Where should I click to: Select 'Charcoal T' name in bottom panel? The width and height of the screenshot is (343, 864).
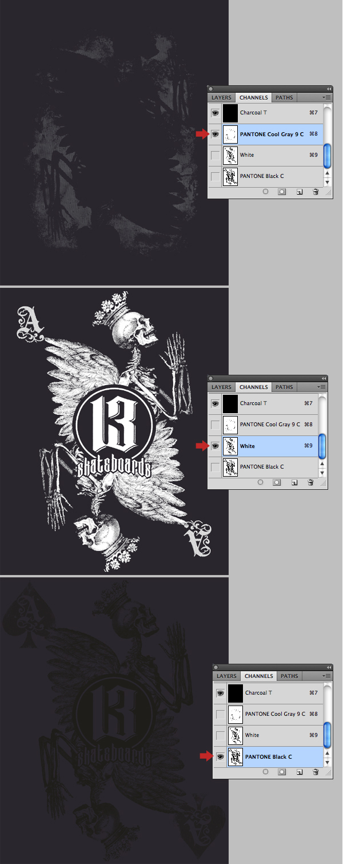pos(259,693)
